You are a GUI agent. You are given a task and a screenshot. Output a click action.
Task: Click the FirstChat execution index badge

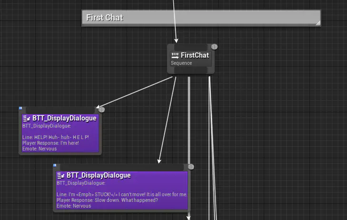pyautogui.click(x=214, y=47)
